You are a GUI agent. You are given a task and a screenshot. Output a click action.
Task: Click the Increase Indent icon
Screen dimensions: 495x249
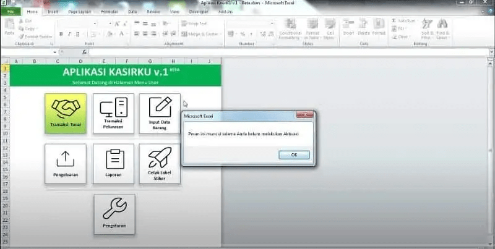point(173,34)
